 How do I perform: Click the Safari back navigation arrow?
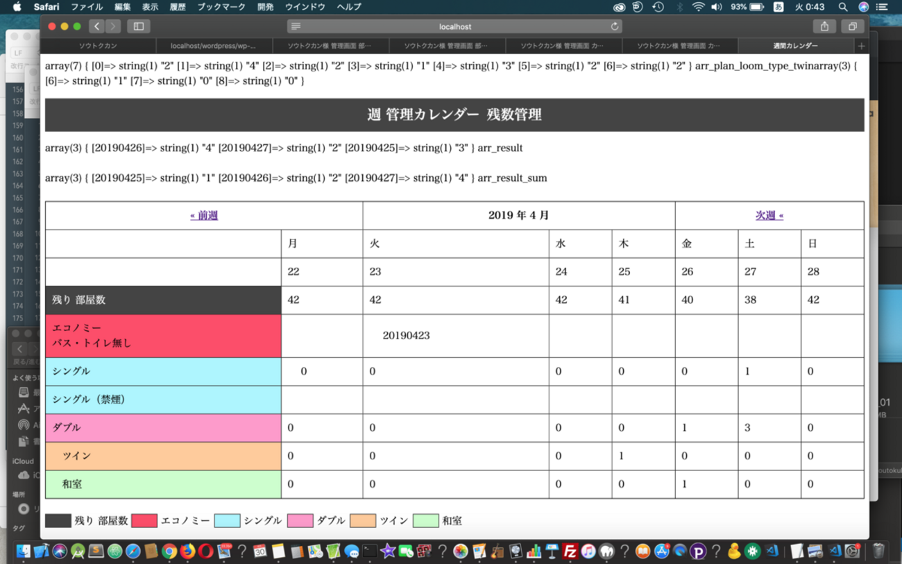(x=97, y=26)
